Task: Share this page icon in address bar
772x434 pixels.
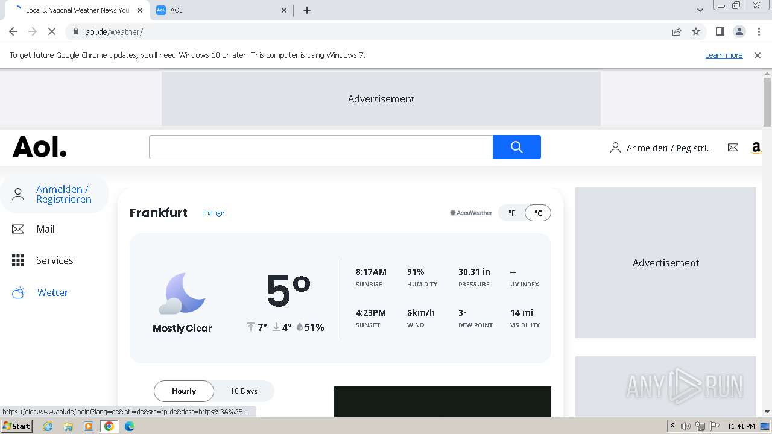Action: point(677,31)
